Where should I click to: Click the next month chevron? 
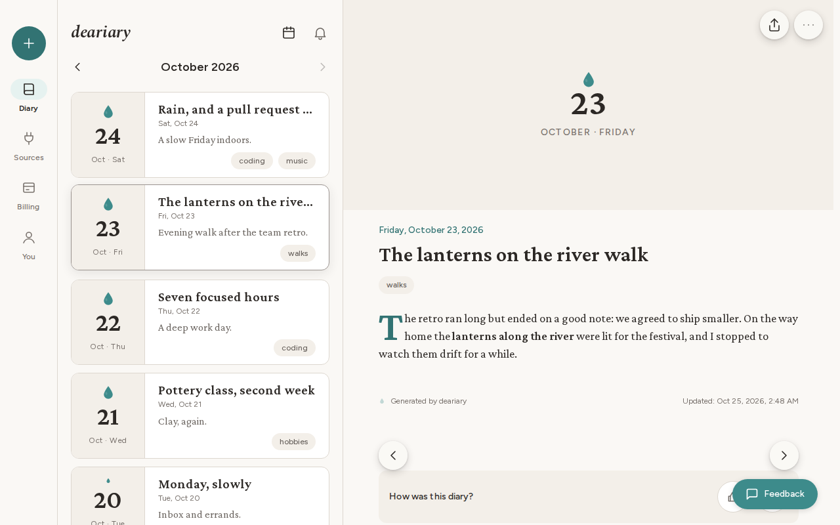322,67
